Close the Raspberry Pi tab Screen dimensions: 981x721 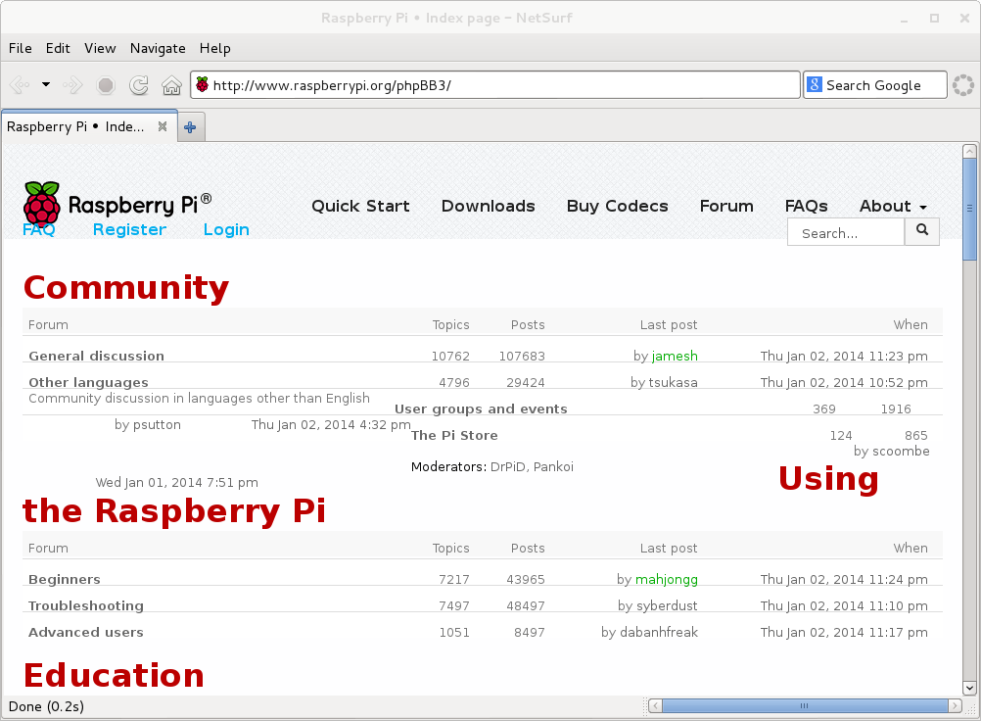pyautogui.click(x=163, y=126)
